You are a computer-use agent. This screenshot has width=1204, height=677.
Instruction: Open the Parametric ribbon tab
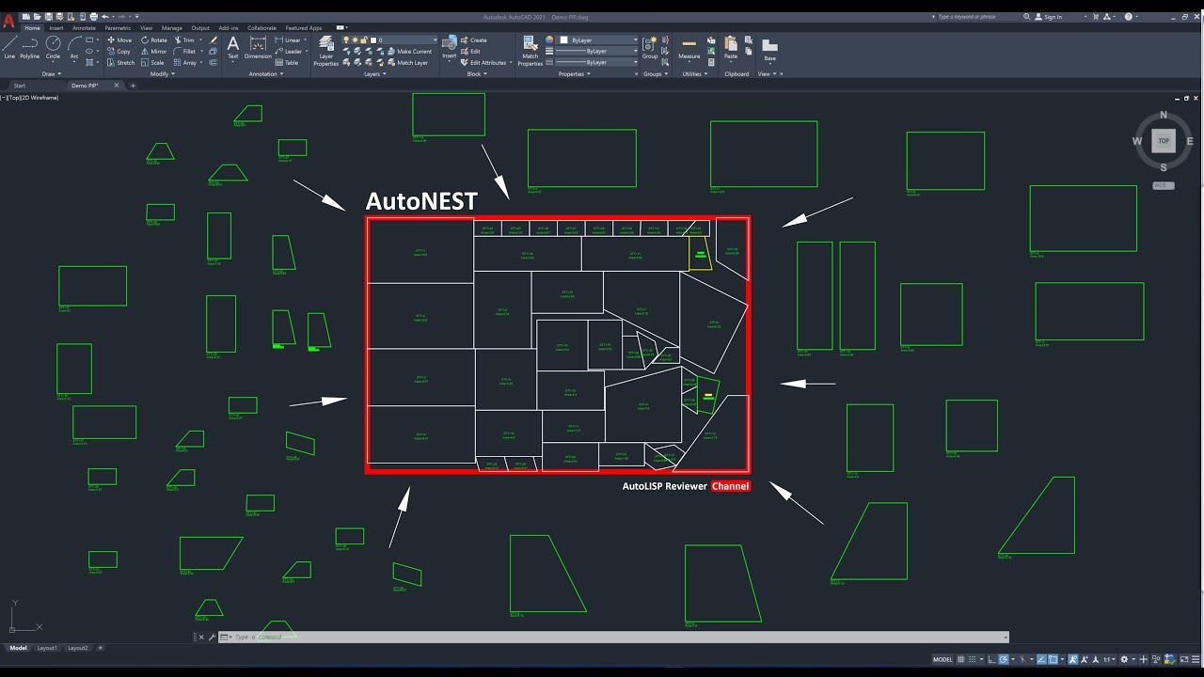[x=118, y=28]
